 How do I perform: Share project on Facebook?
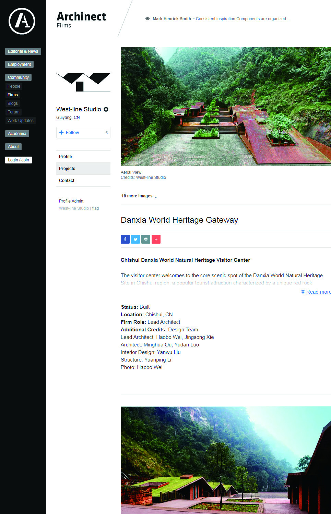pos(125,239)
